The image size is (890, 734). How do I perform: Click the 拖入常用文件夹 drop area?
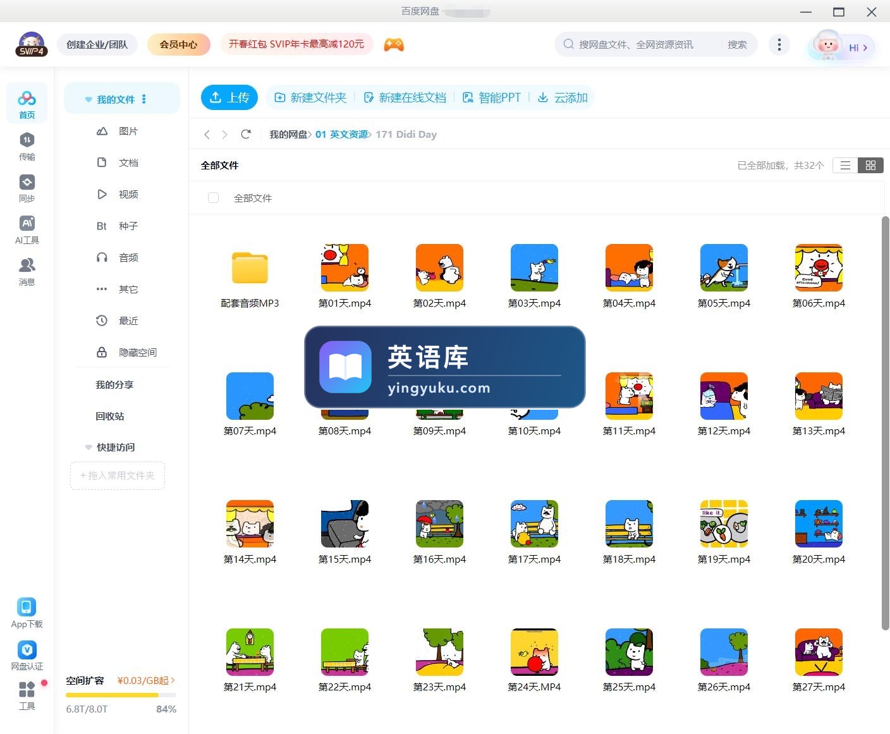pyautogui.click(x=118, y=475)
